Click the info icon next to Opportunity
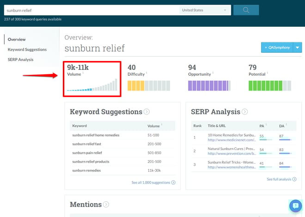305x217 pixels. click(213, 72)
